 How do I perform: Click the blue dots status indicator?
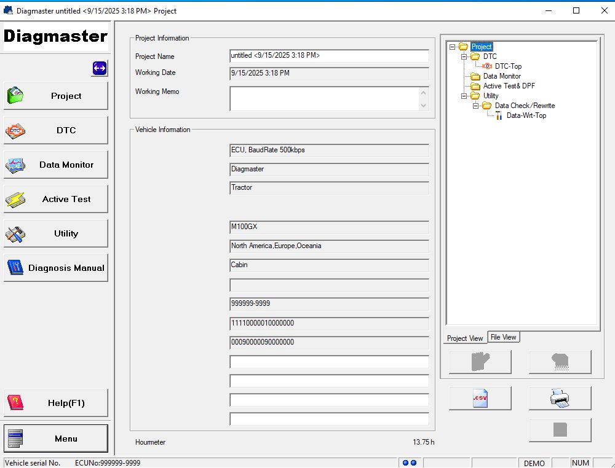pyautogui.click(x=410, y=463)
